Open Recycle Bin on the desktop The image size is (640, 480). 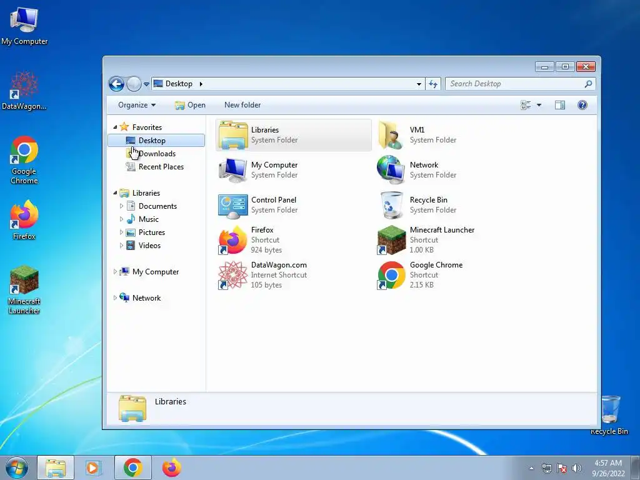[610, 415]
